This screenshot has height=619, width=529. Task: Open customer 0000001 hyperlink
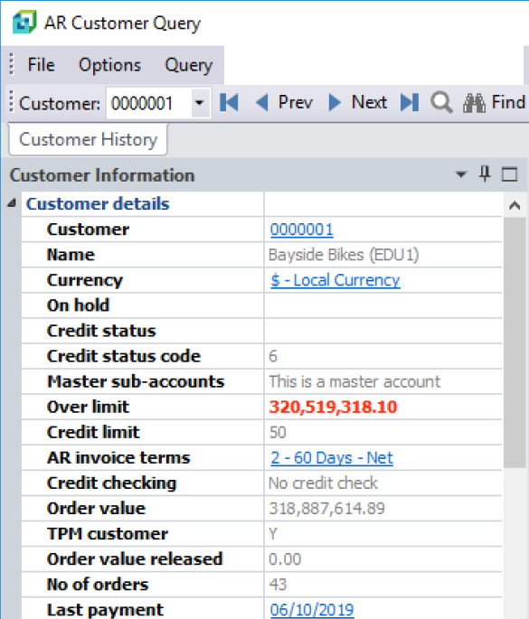[x=302, y=230]
